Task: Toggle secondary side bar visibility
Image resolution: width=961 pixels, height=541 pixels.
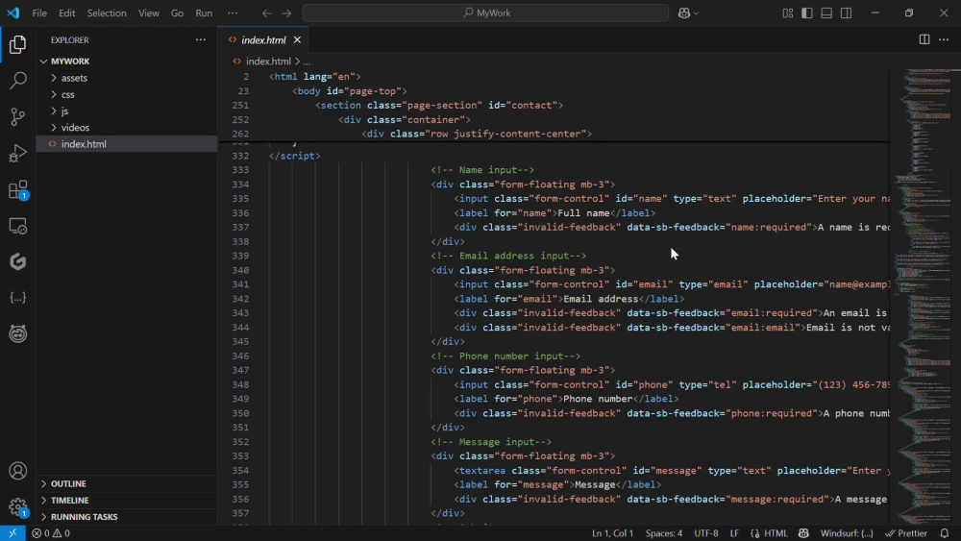Action: pyautogui.click(x=847, y=12)
